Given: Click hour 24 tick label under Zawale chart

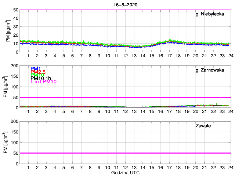Looking at the screenshot, I should [x=230, y=167].
